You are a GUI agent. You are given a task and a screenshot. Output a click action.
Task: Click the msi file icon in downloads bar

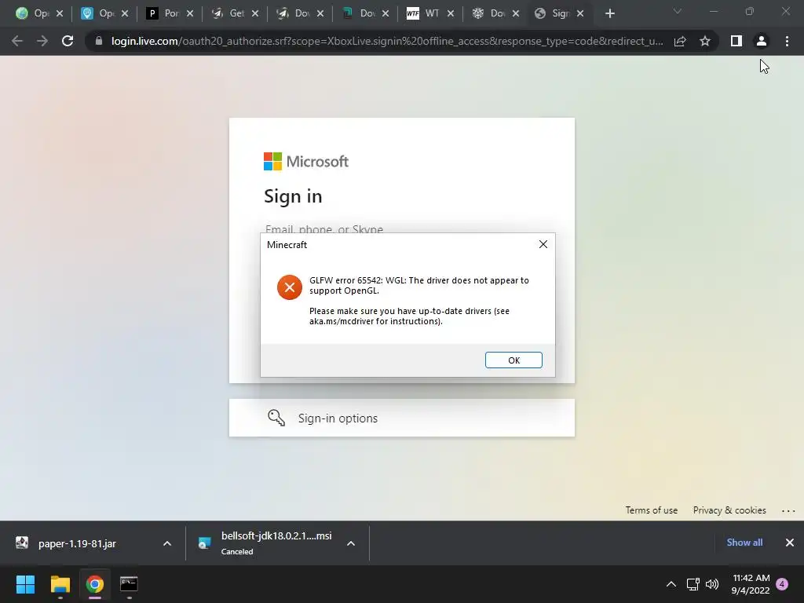click(x=205, y=543)
